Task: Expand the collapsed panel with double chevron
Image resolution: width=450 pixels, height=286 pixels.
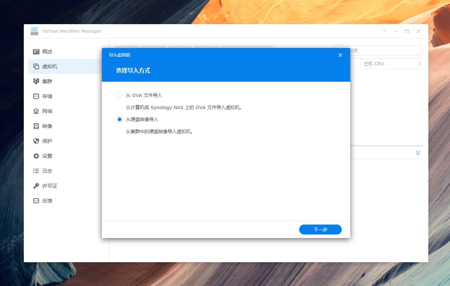Action: coord(418,152)
